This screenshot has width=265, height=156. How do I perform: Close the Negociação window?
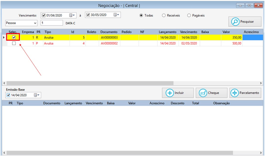click(258, 5)
